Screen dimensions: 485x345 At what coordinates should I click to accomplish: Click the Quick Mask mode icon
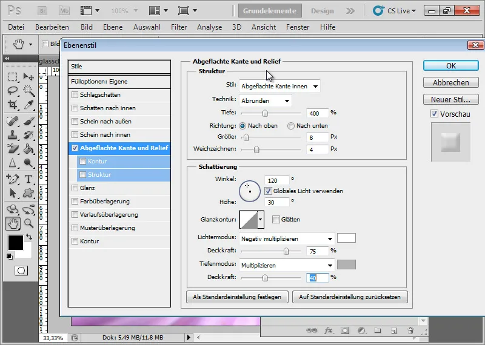(x=21, y=271)
